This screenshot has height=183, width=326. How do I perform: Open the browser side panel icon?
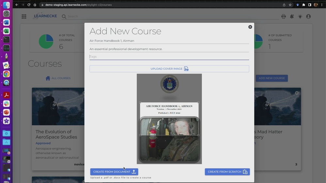point(310,5)
